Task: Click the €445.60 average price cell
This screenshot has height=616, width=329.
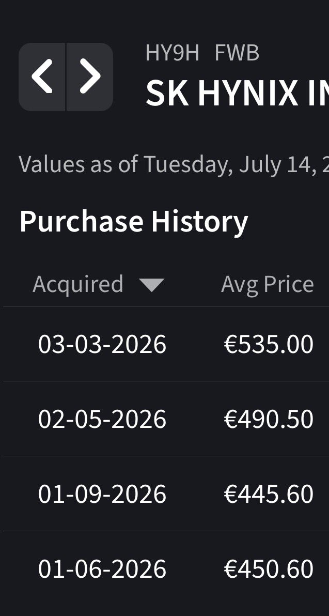Action: [269, 494]
